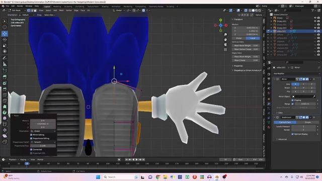Click the eyedropper next to Mirror Object
Viewport: 322px width, 181px height.
click(314, 97)
